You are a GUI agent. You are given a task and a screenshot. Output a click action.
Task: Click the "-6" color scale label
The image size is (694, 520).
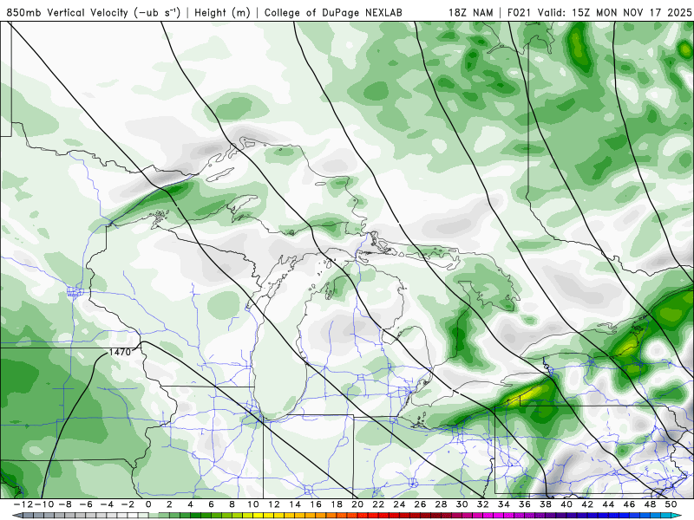tap(86, 504)
